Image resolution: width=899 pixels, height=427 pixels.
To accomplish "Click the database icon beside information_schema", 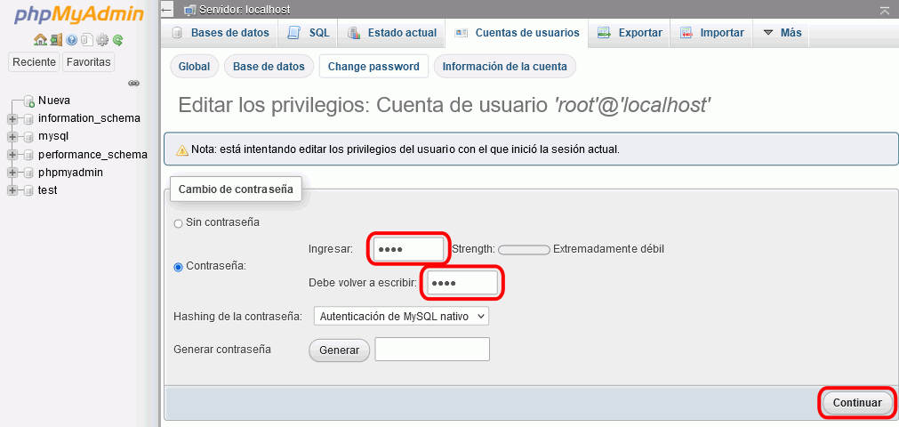I will pyautogui.click(x=28, y=119).
